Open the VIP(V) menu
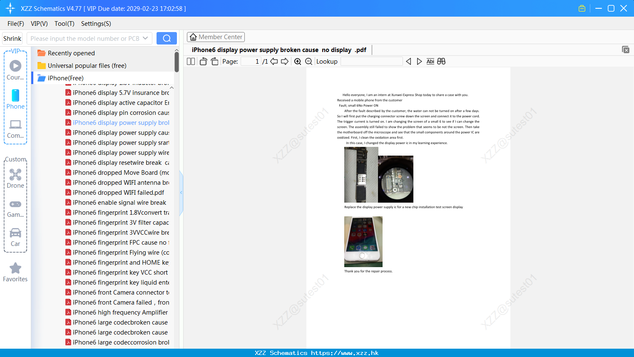 pyautogui.click(x=39, y=24)
